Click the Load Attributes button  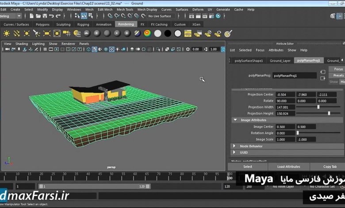pos(288,167)
